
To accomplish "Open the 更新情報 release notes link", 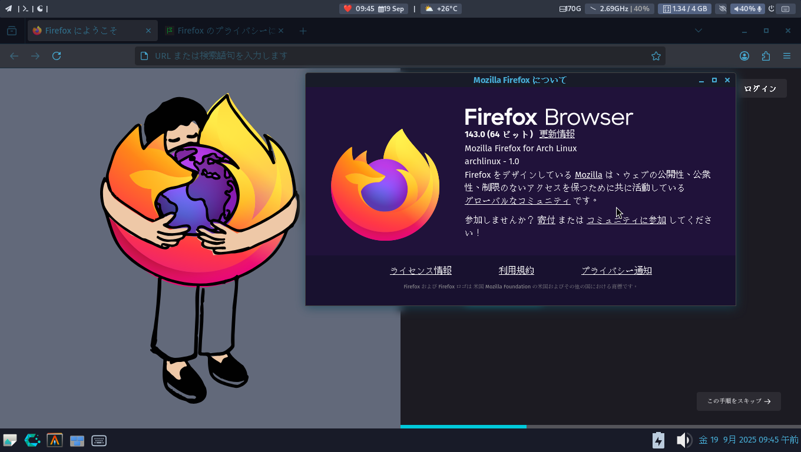I will [x=557, y=134].
